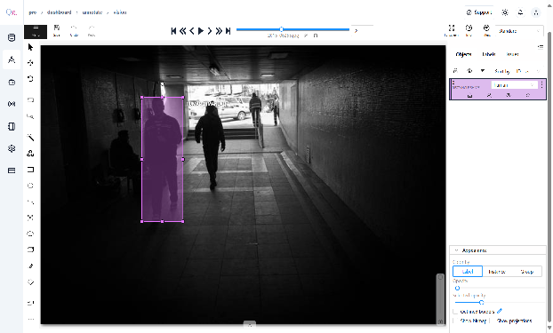553x333 pixels.
Task: Choose the draw rectangle tool
Action: tap(30, 170)
